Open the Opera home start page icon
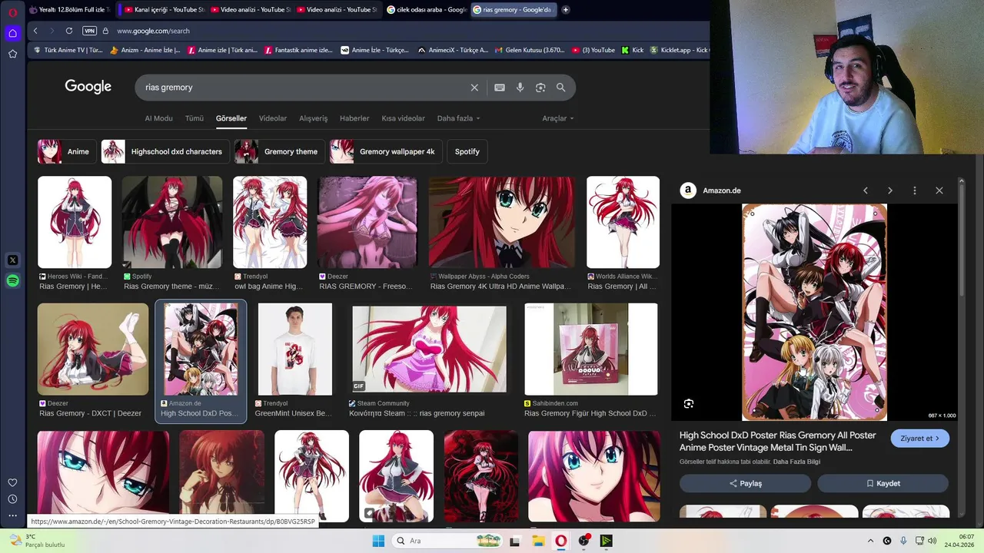This screenshot has height=553, width=984. coord(12,33)
